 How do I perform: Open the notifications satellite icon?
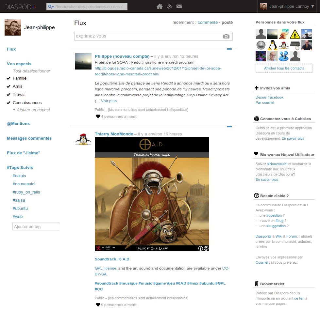pyautogui.click(x=169, y=7)
